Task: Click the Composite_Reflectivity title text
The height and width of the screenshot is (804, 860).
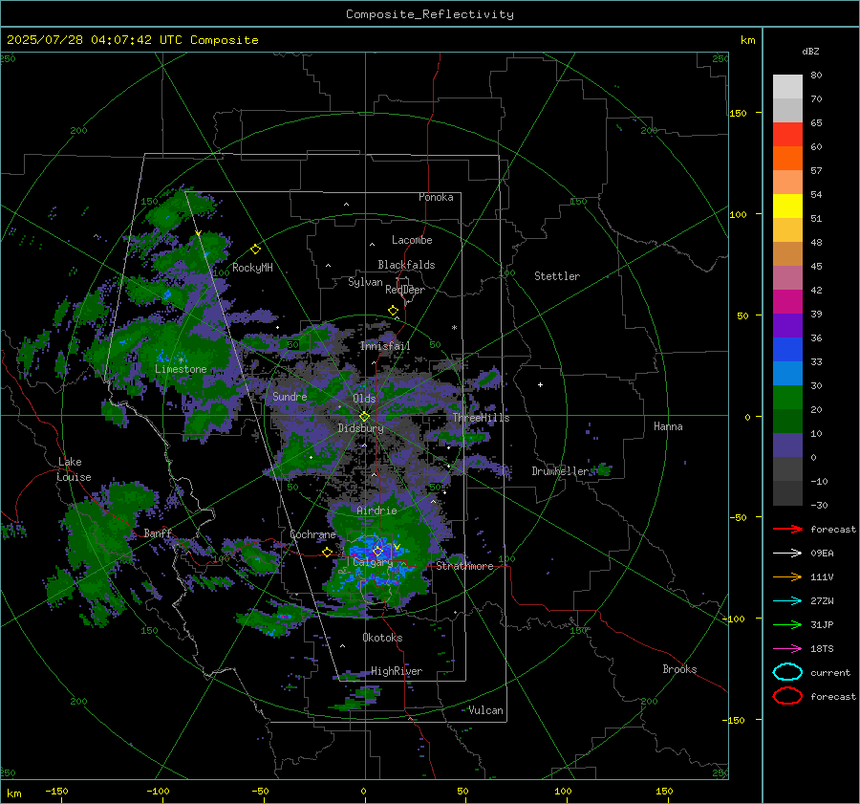Action: pos(430,14)
